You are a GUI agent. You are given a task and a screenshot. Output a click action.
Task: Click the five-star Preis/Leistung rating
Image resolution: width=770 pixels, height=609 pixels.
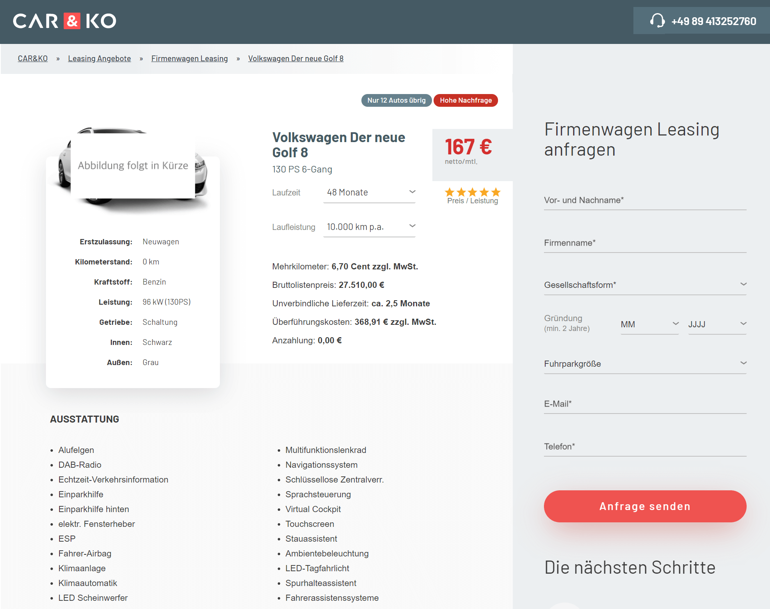pos(473,192)
